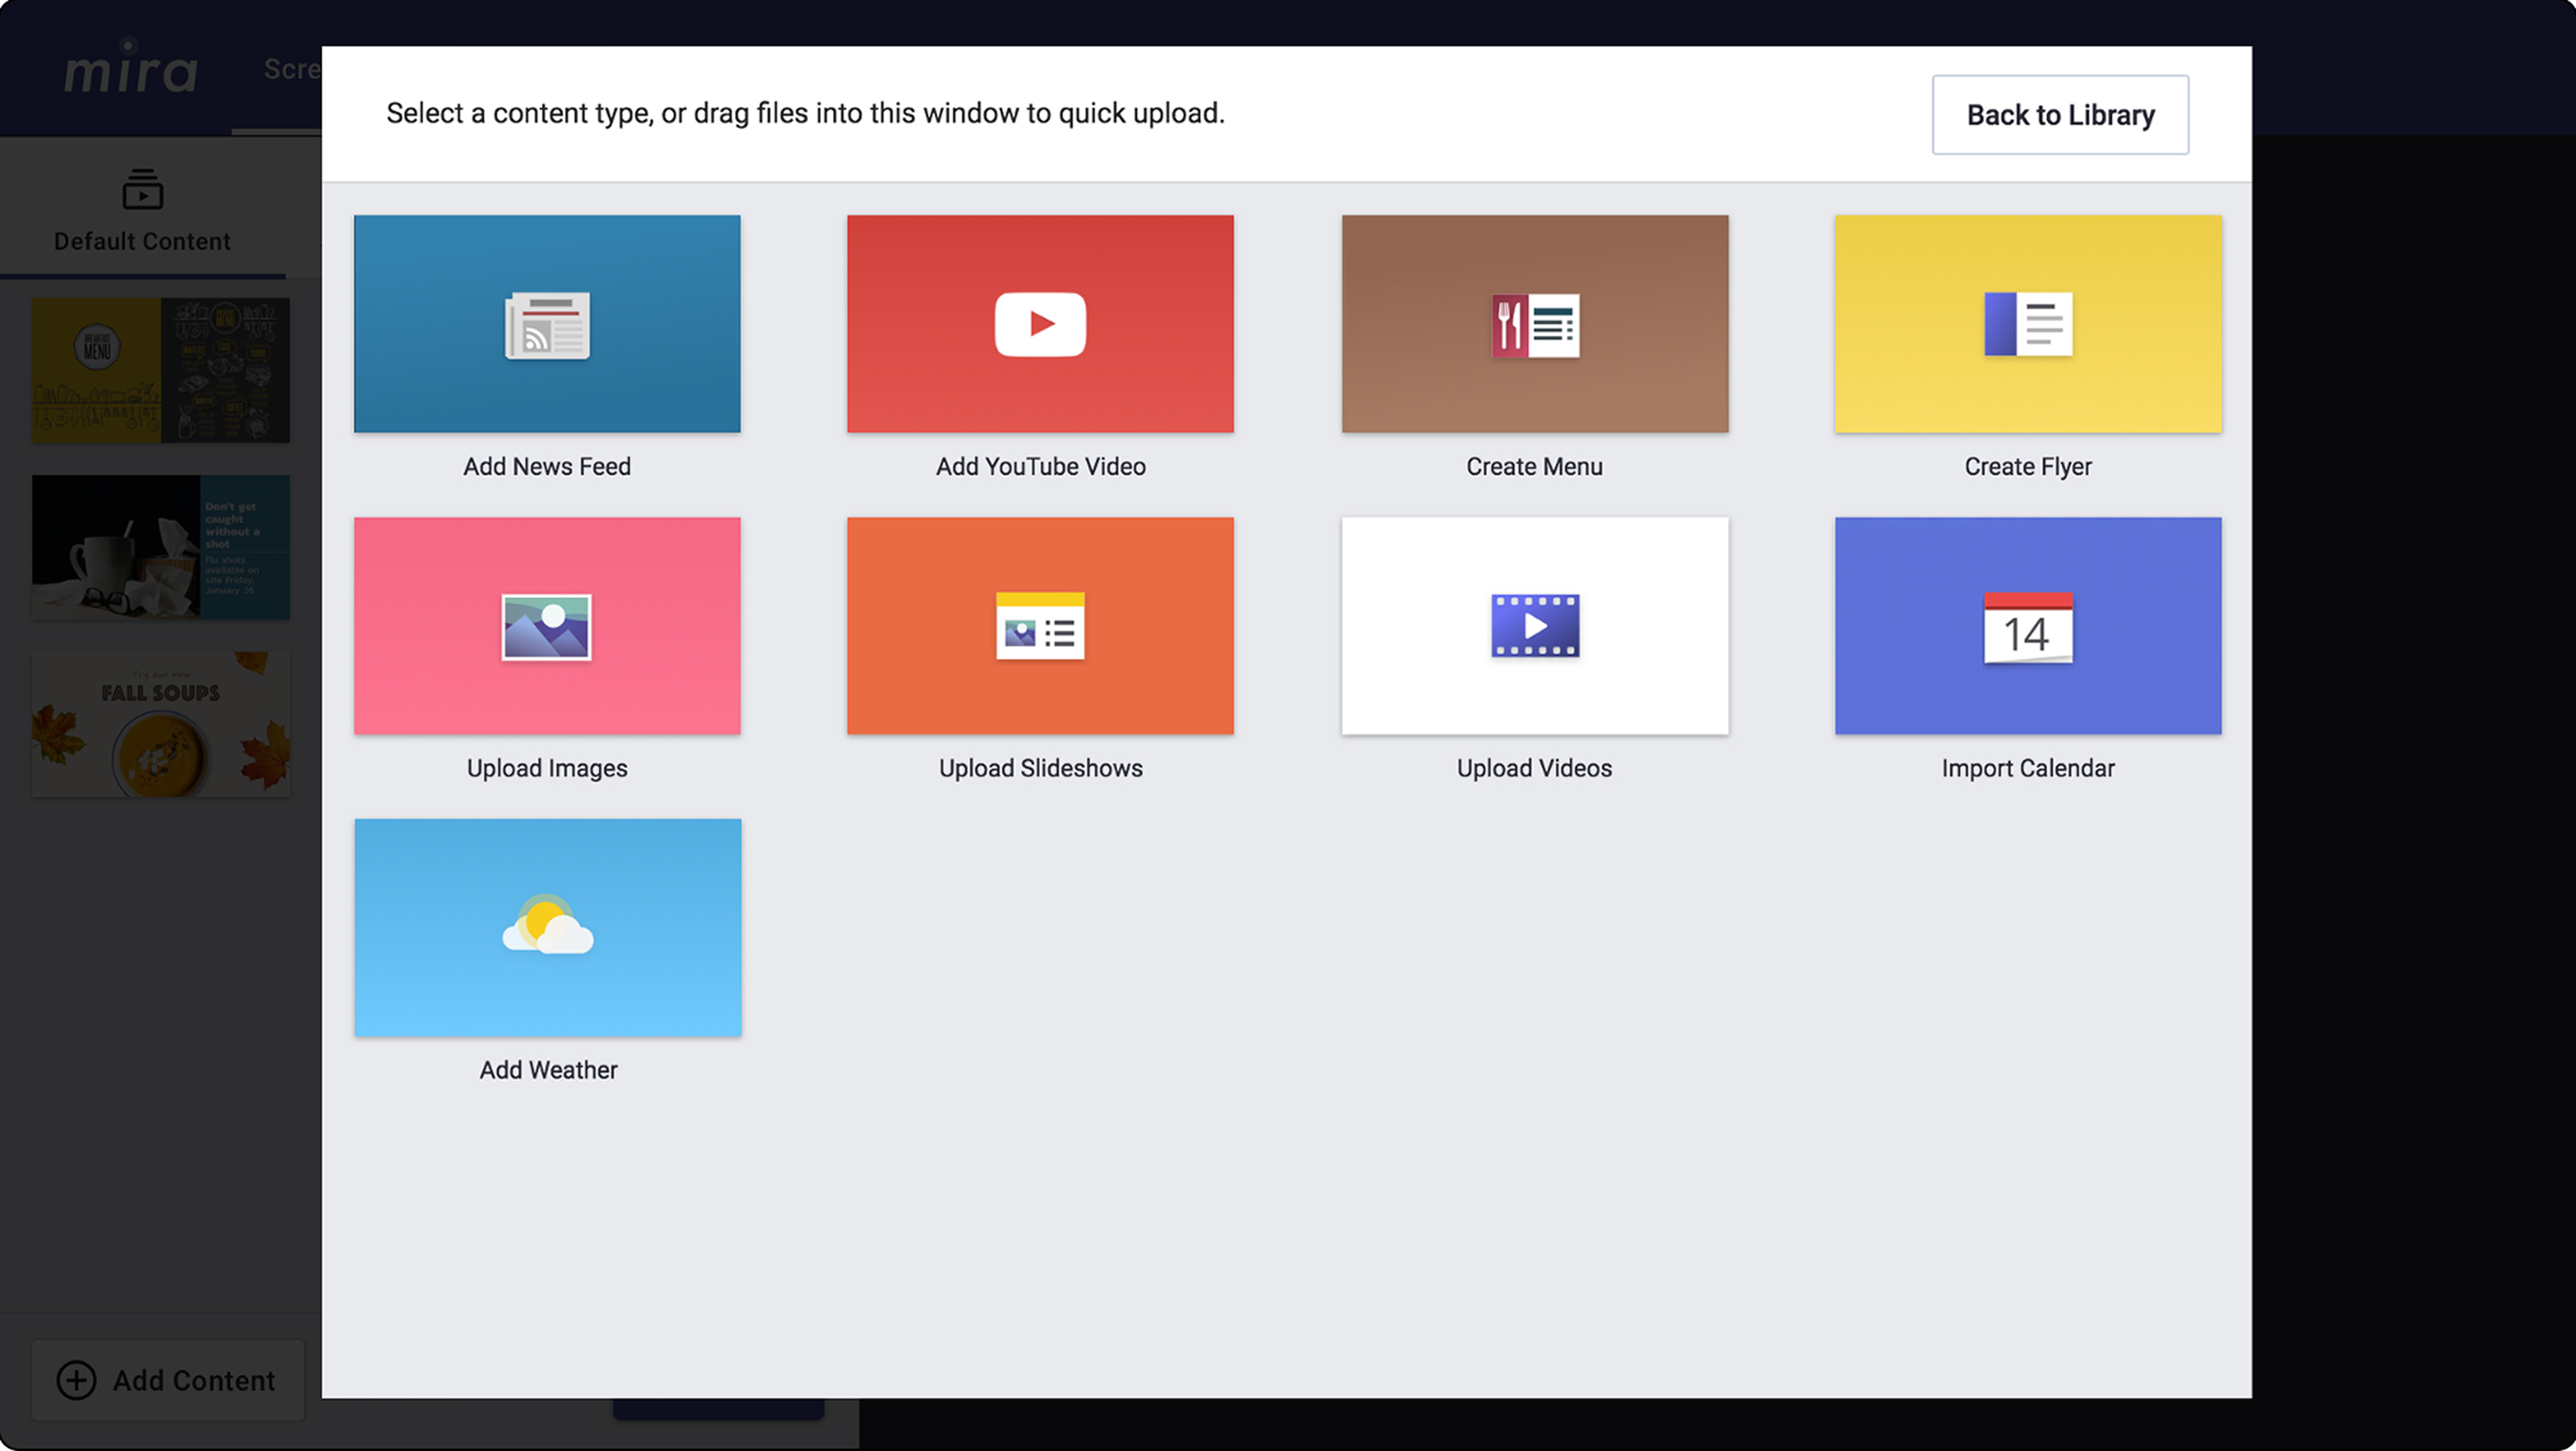Select the yellow menu thumbnail
Screen dimensions: 2576x1451
[x=160, y=369]
